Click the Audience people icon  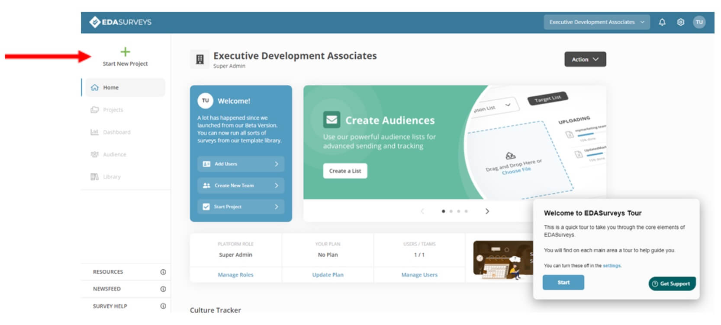[94, 154]
